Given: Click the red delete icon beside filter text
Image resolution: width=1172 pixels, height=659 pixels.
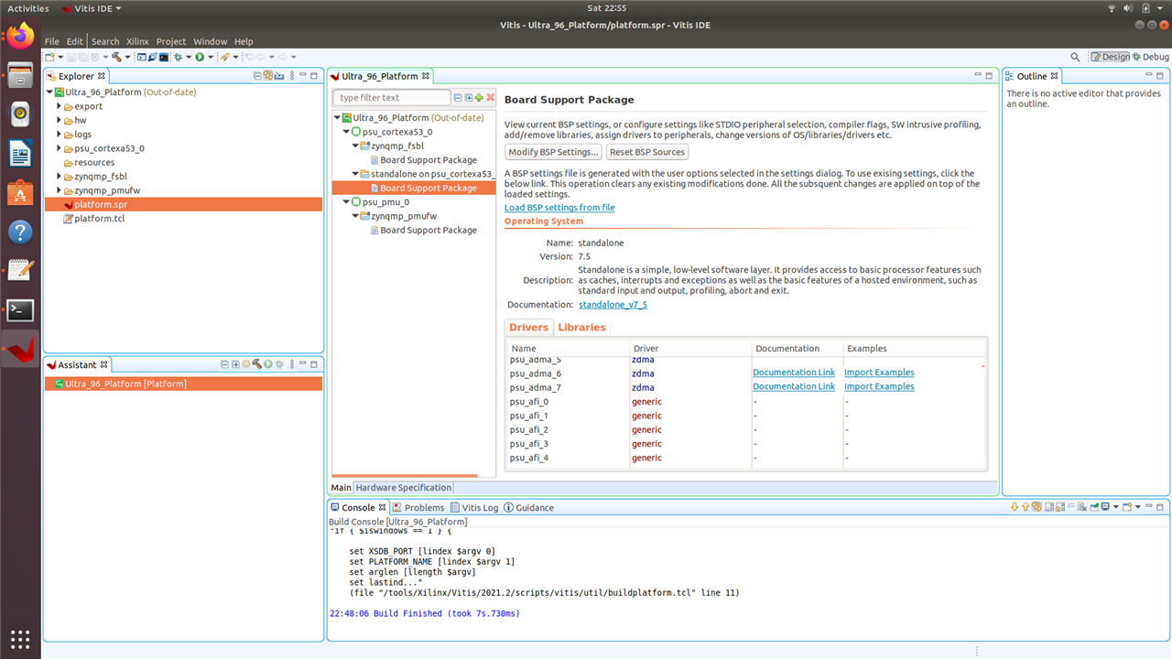Looking at the screenshot, I should click(491, 97).
